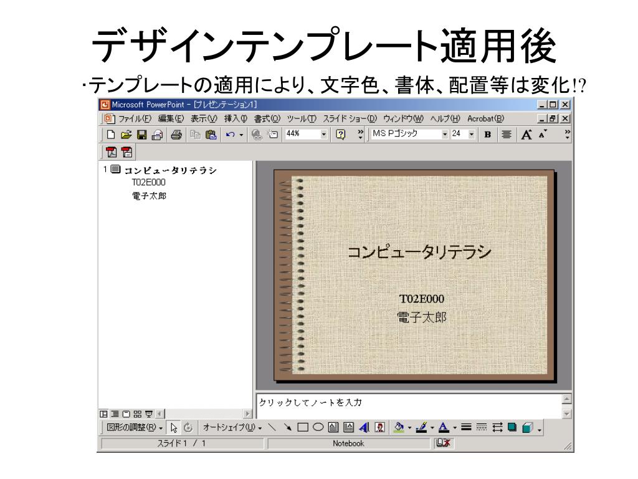
Task: Increase font size with large A icon
Action: click(x=526, y=135)
